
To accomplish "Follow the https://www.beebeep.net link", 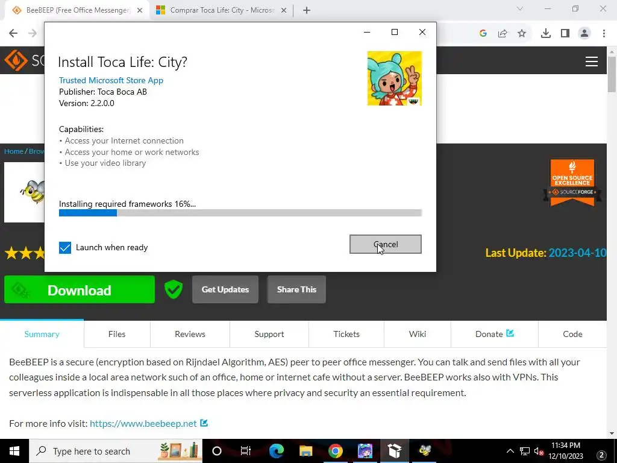I will (143, 424).
